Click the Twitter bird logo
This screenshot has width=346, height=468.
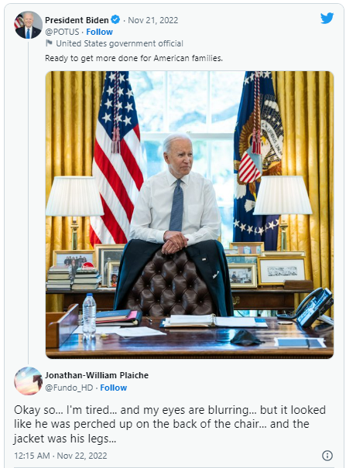327,19
